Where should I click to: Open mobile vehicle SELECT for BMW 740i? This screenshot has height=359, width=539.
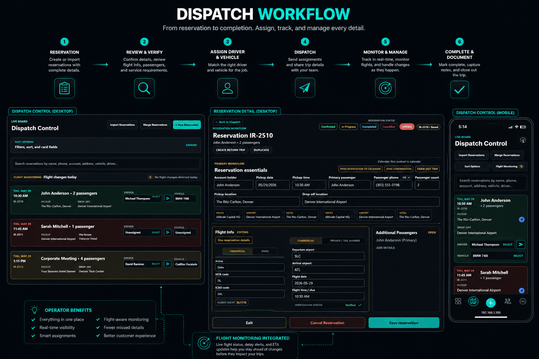click(518, 256)
